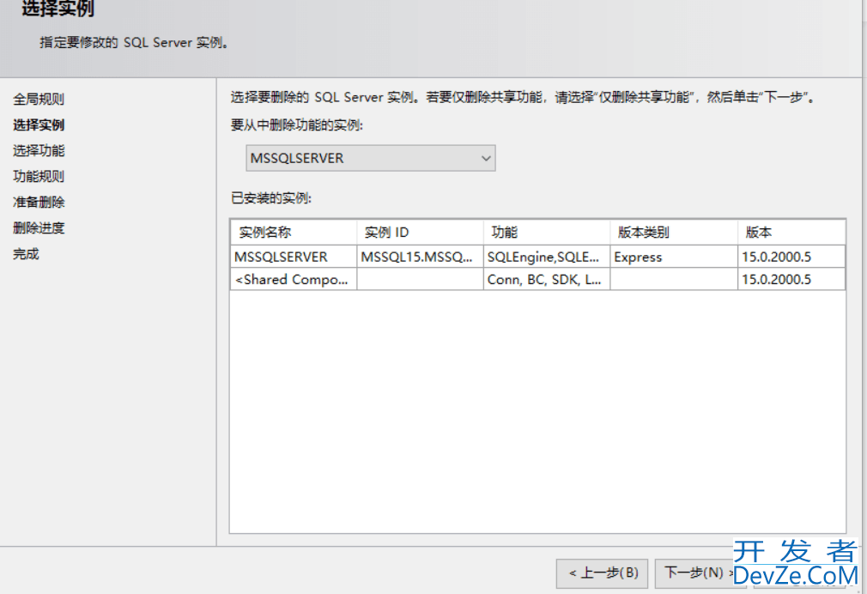
Task: Click the 版本类别 column header
Action: pyautogui.click(x=674, y=233)
